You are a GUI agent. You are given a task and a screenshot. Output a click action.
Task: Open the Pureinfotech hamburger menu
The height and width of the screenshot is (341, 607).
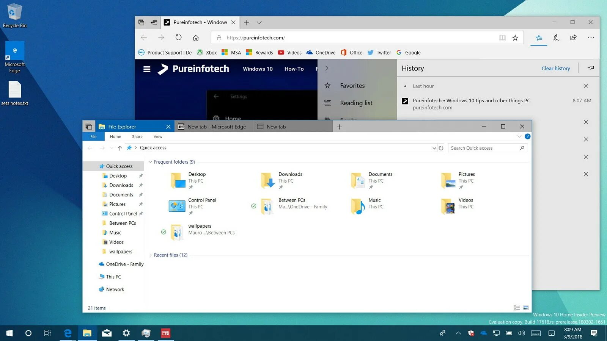click(147, 69)
